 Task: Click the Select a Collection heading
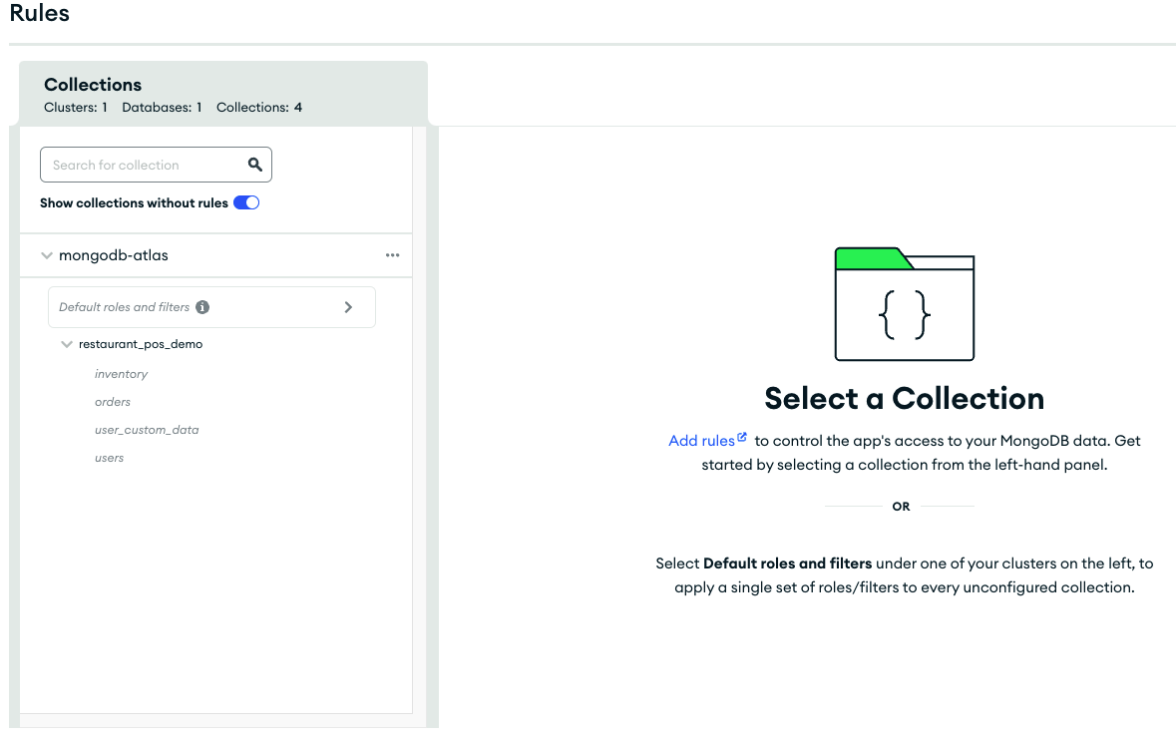[x=904, y=398]
